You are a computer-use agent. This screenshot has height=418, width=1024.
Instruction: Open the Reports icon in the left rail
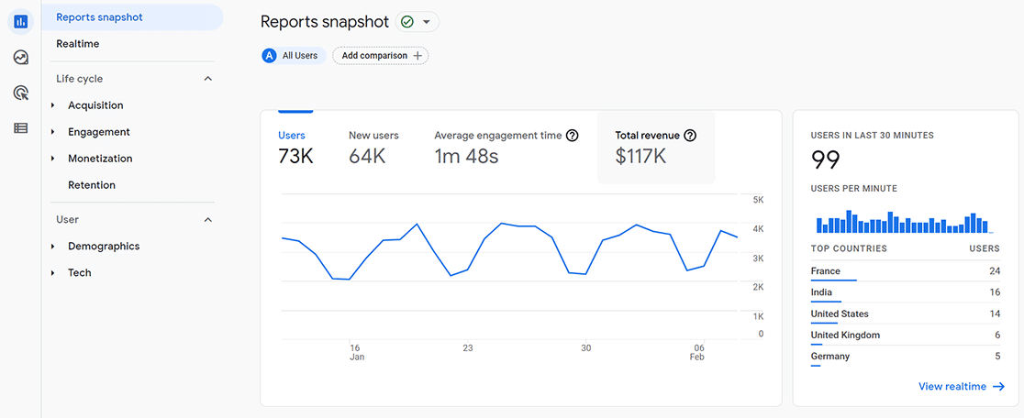[x=21, y=22]
